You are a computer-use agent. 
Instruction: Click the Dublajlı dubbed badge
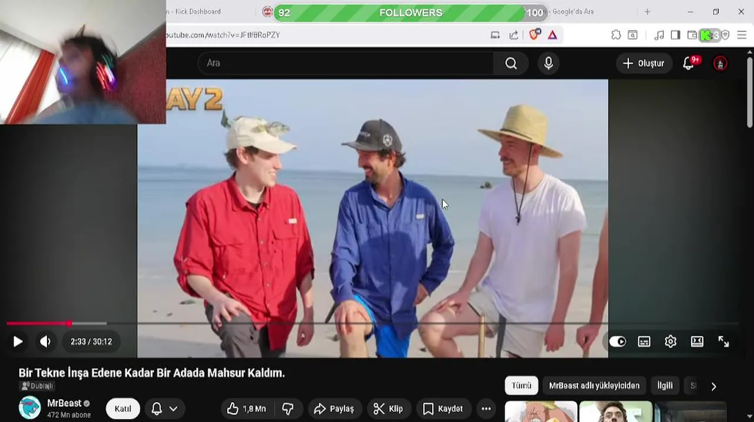[x=37, y=386]
